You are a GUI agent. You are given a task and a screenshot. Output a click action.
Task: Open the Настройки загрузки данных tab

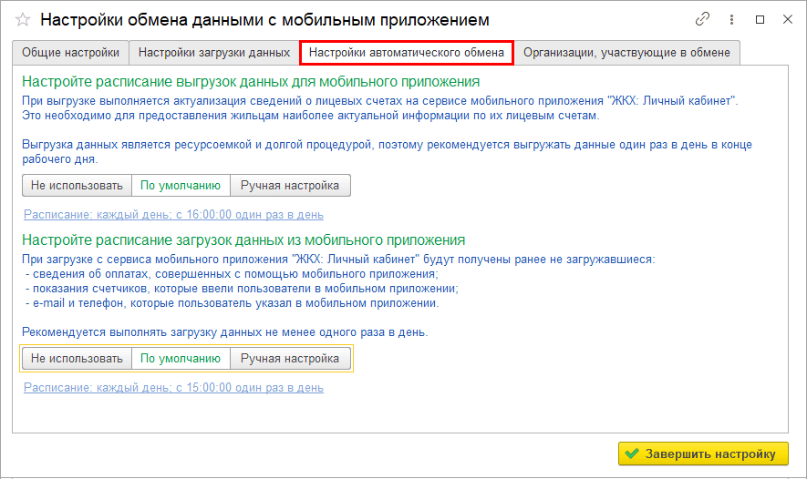[214, 53]
